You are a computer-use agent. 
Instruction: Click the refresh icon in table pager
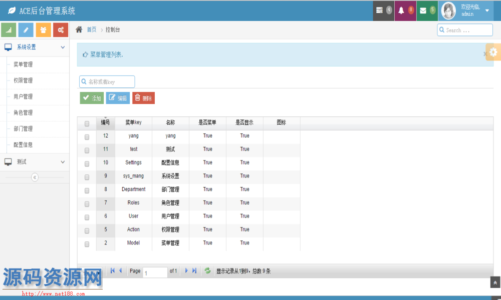click(207, 270)
